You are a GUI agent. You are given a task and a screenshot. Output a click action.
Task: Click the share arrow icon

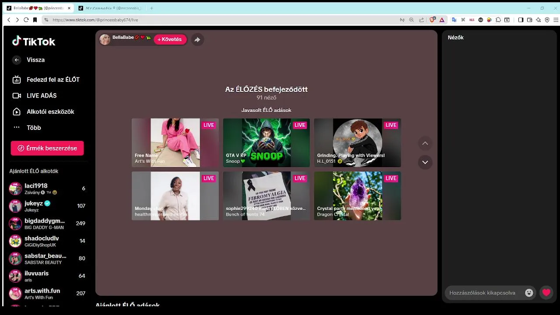[197, 40]
